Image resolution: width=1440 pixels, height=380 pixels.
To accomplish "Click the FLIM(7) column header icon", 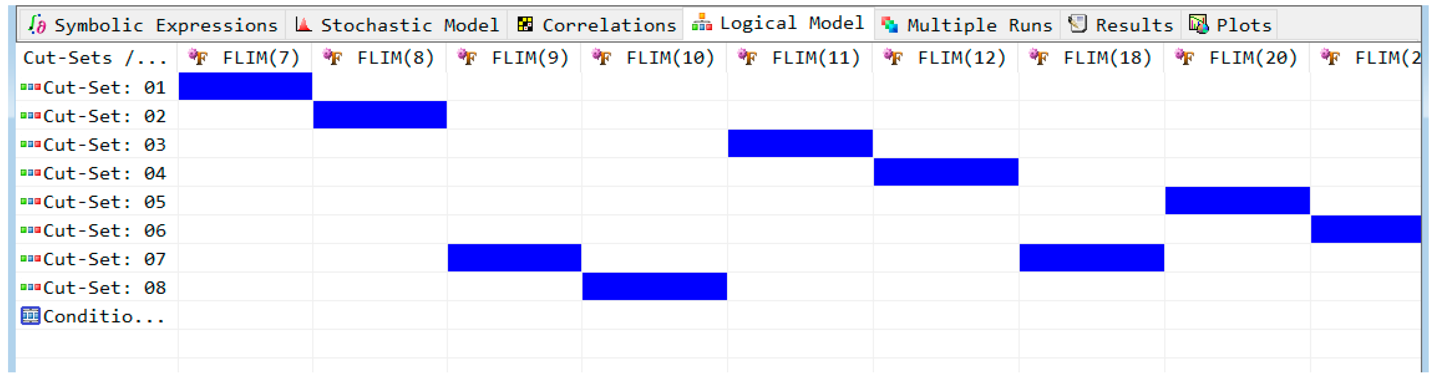I will click(x=198, y=57).
